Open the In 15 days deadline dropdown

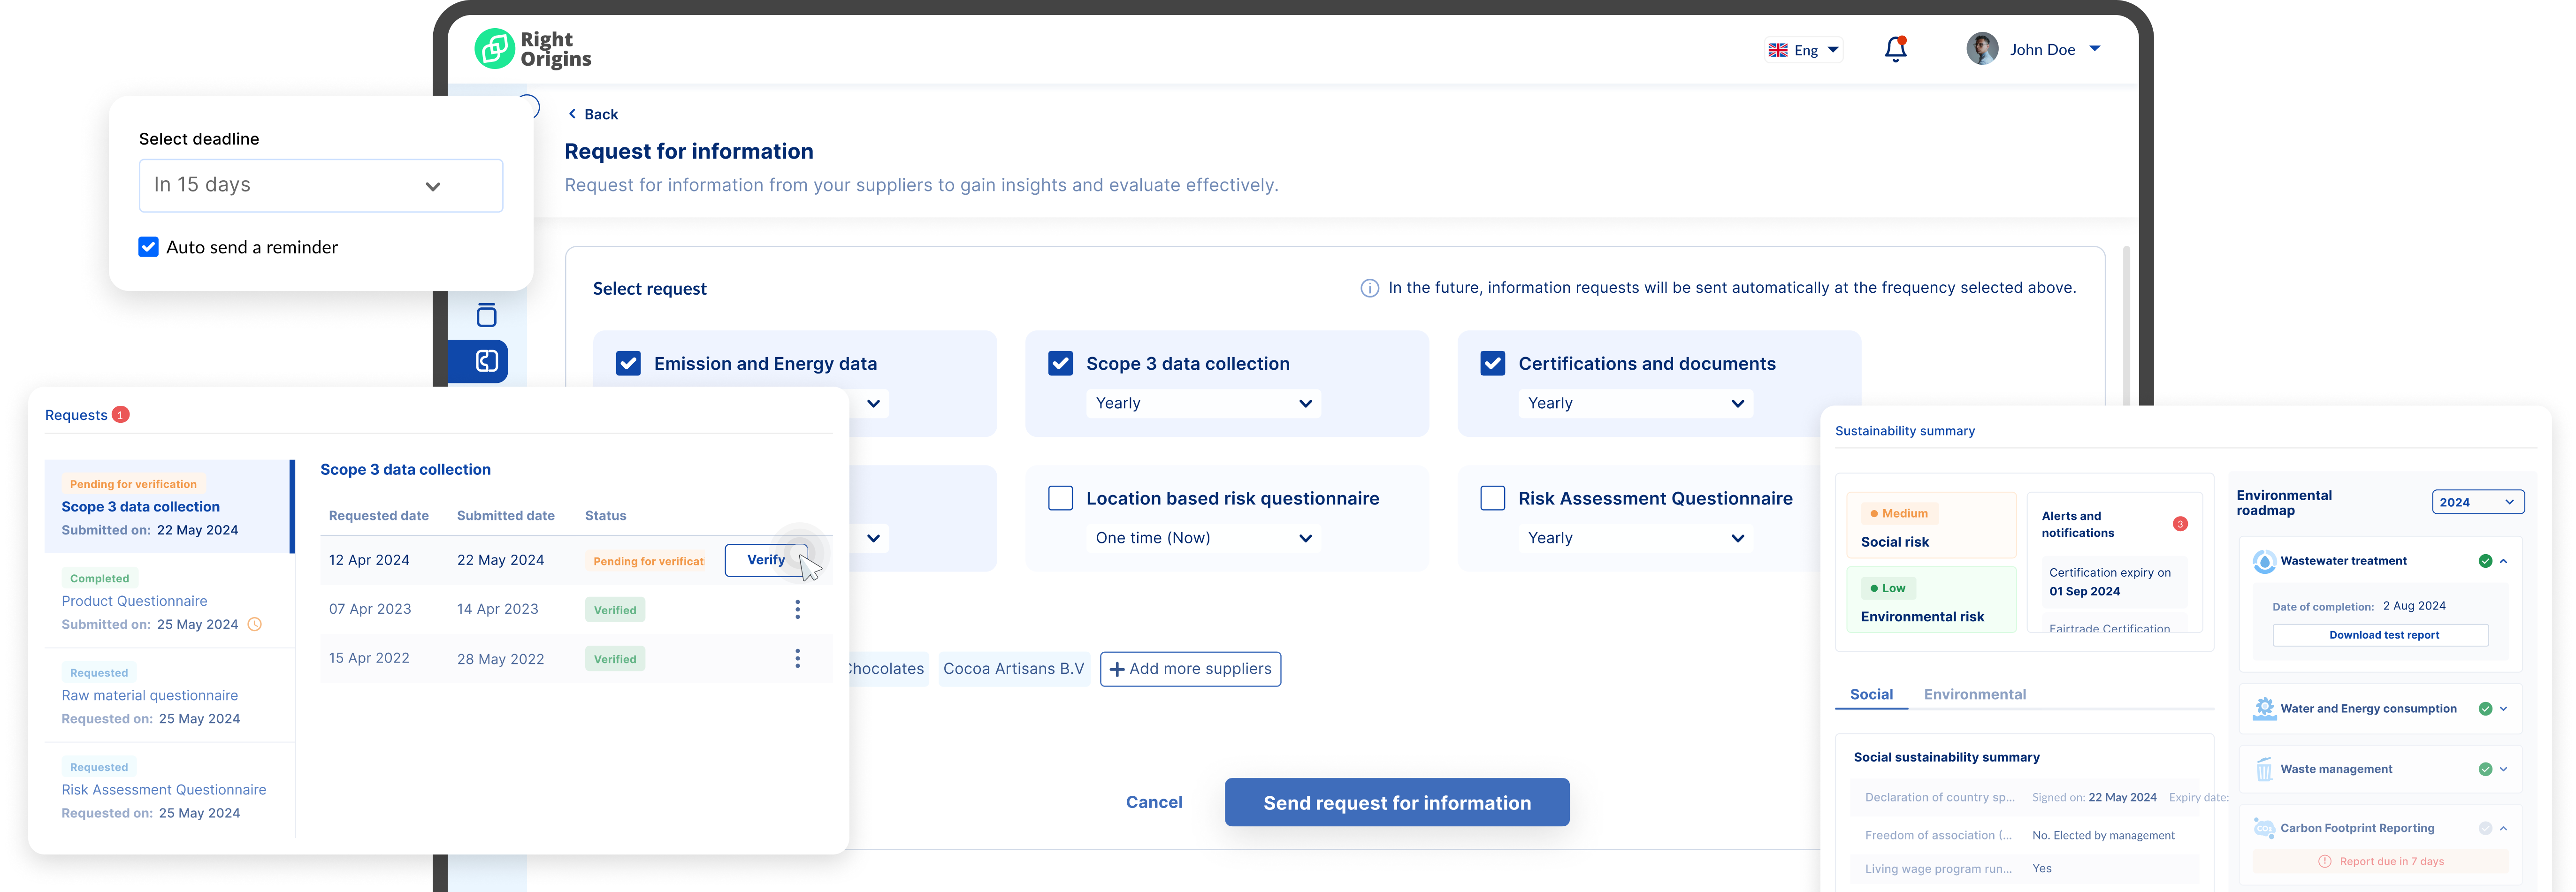click(321, 186)
